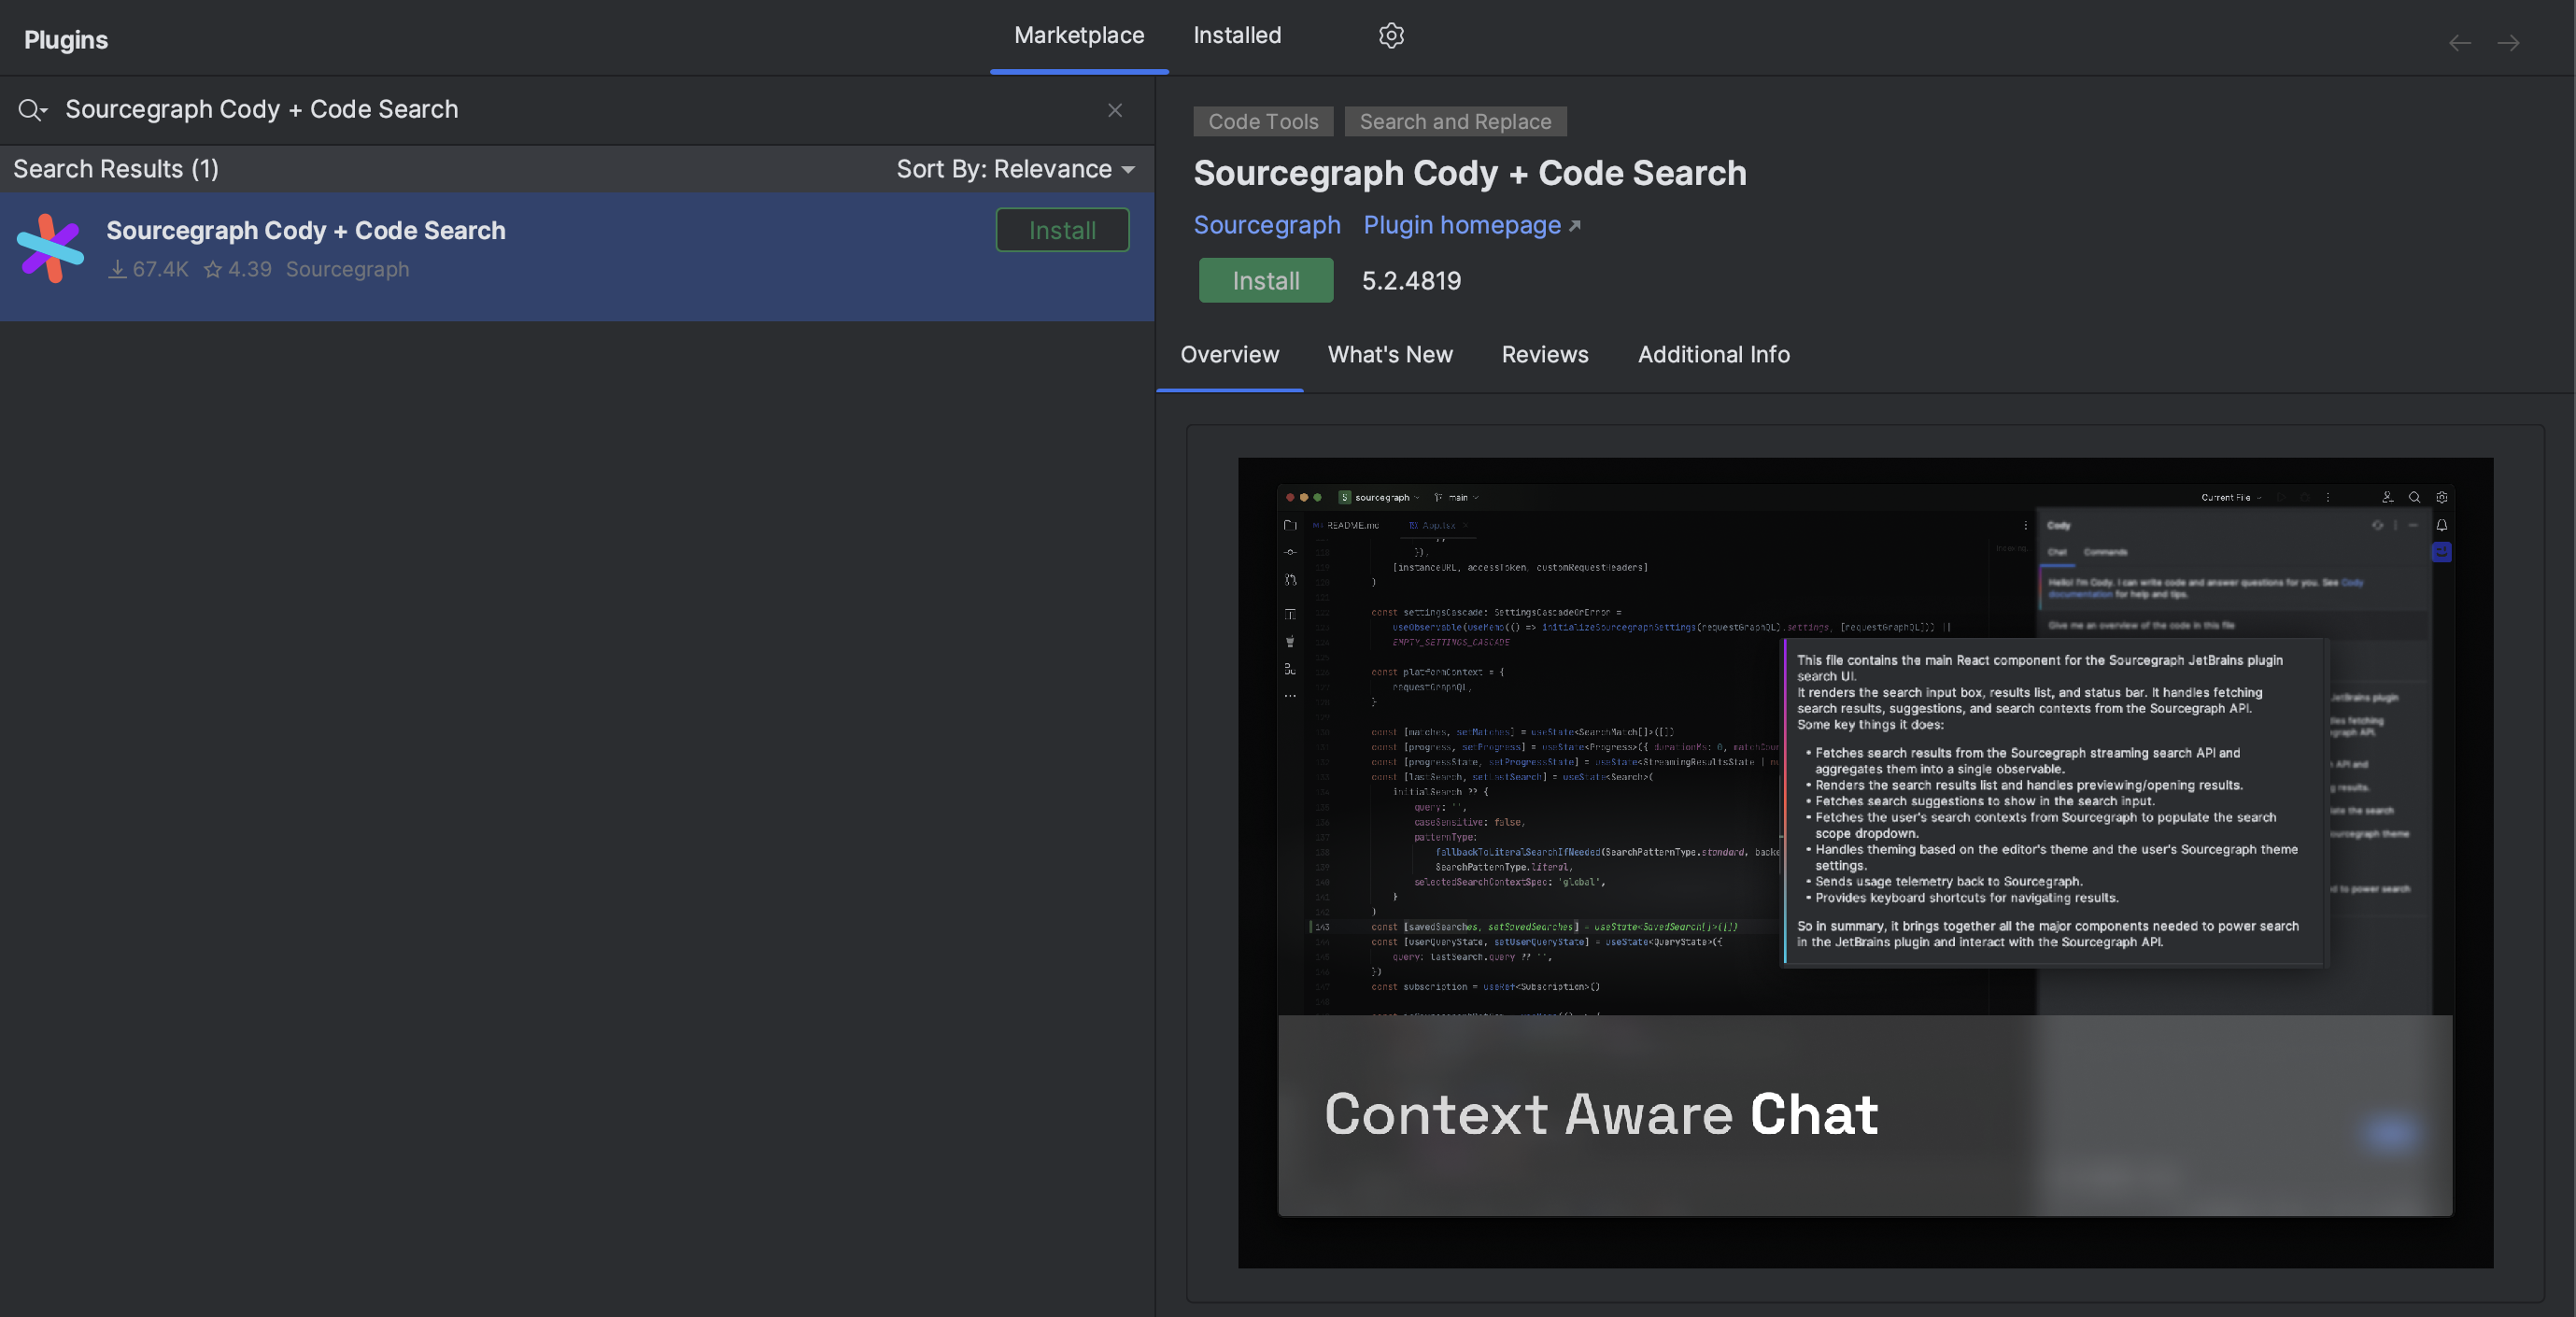
Task: Open the plugins settings gear menu
Action: (1391, 36)
